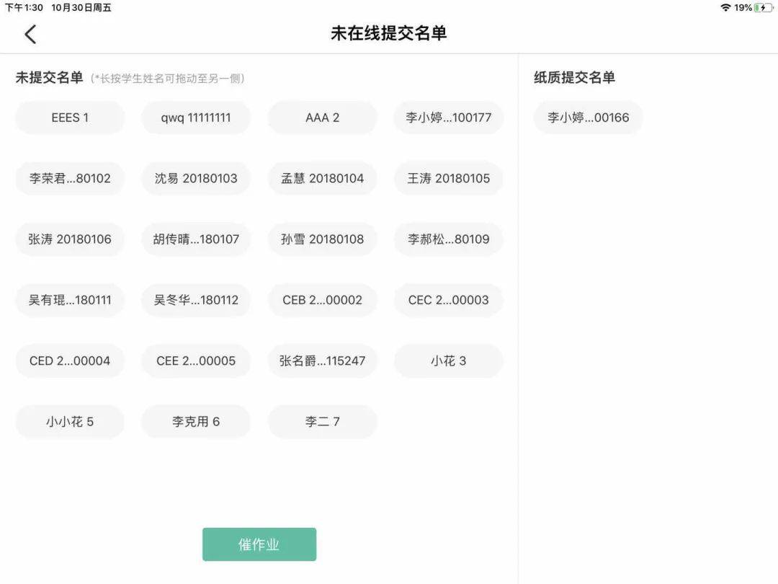
Task: Go back using the left arrow icon
Action: point(30,35)
